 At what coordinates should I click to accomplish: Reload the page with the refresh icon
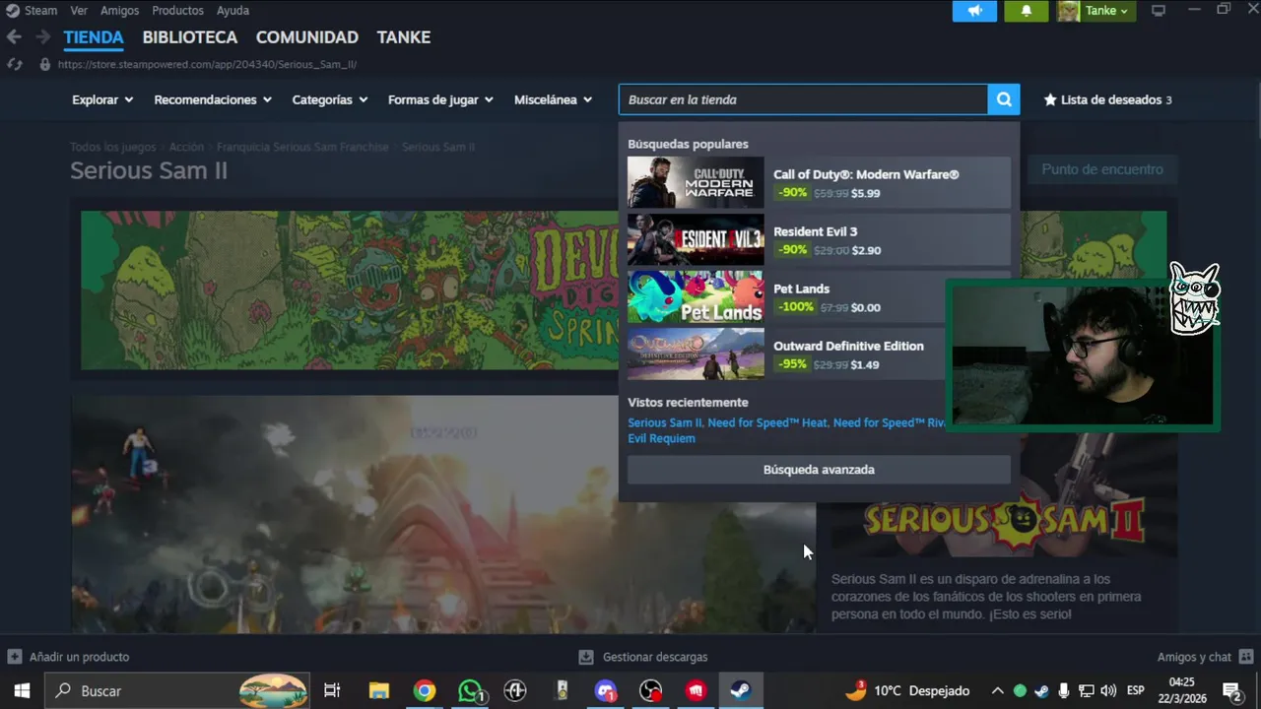(x=14, y=64)
